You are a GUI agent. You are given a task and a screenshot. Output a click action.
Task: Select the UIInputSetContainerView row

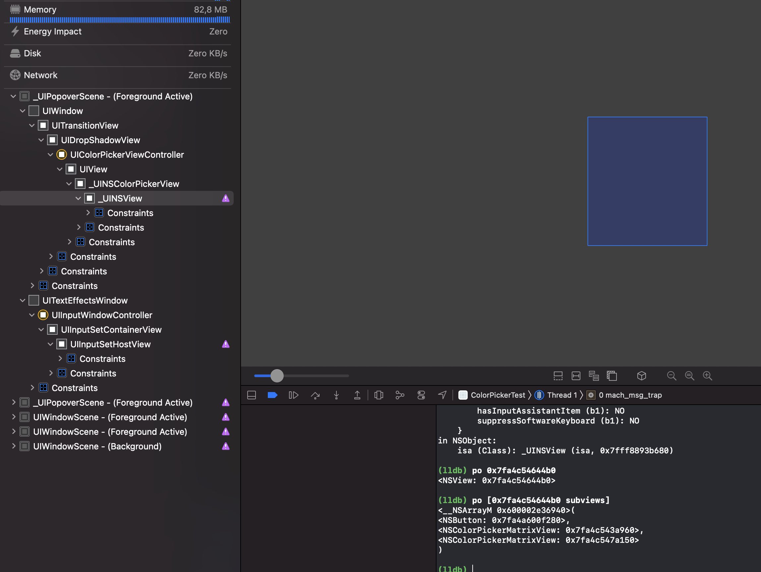[x=117, y=329]
